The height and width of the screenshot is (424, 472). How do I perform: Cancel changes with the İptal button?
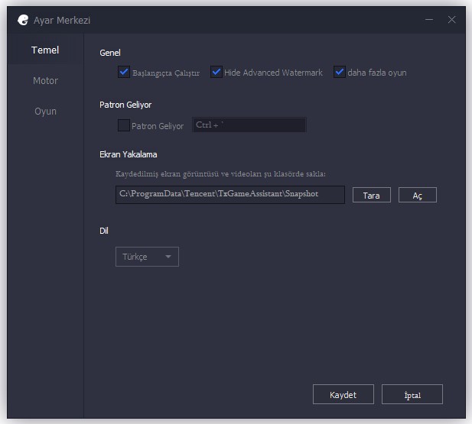pos(412,394)
